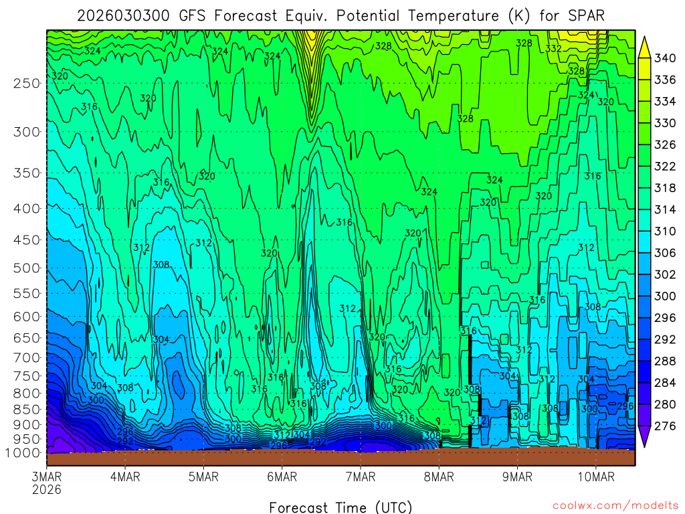Pick the purple colorbar swatch between 276 and 280

644,415
